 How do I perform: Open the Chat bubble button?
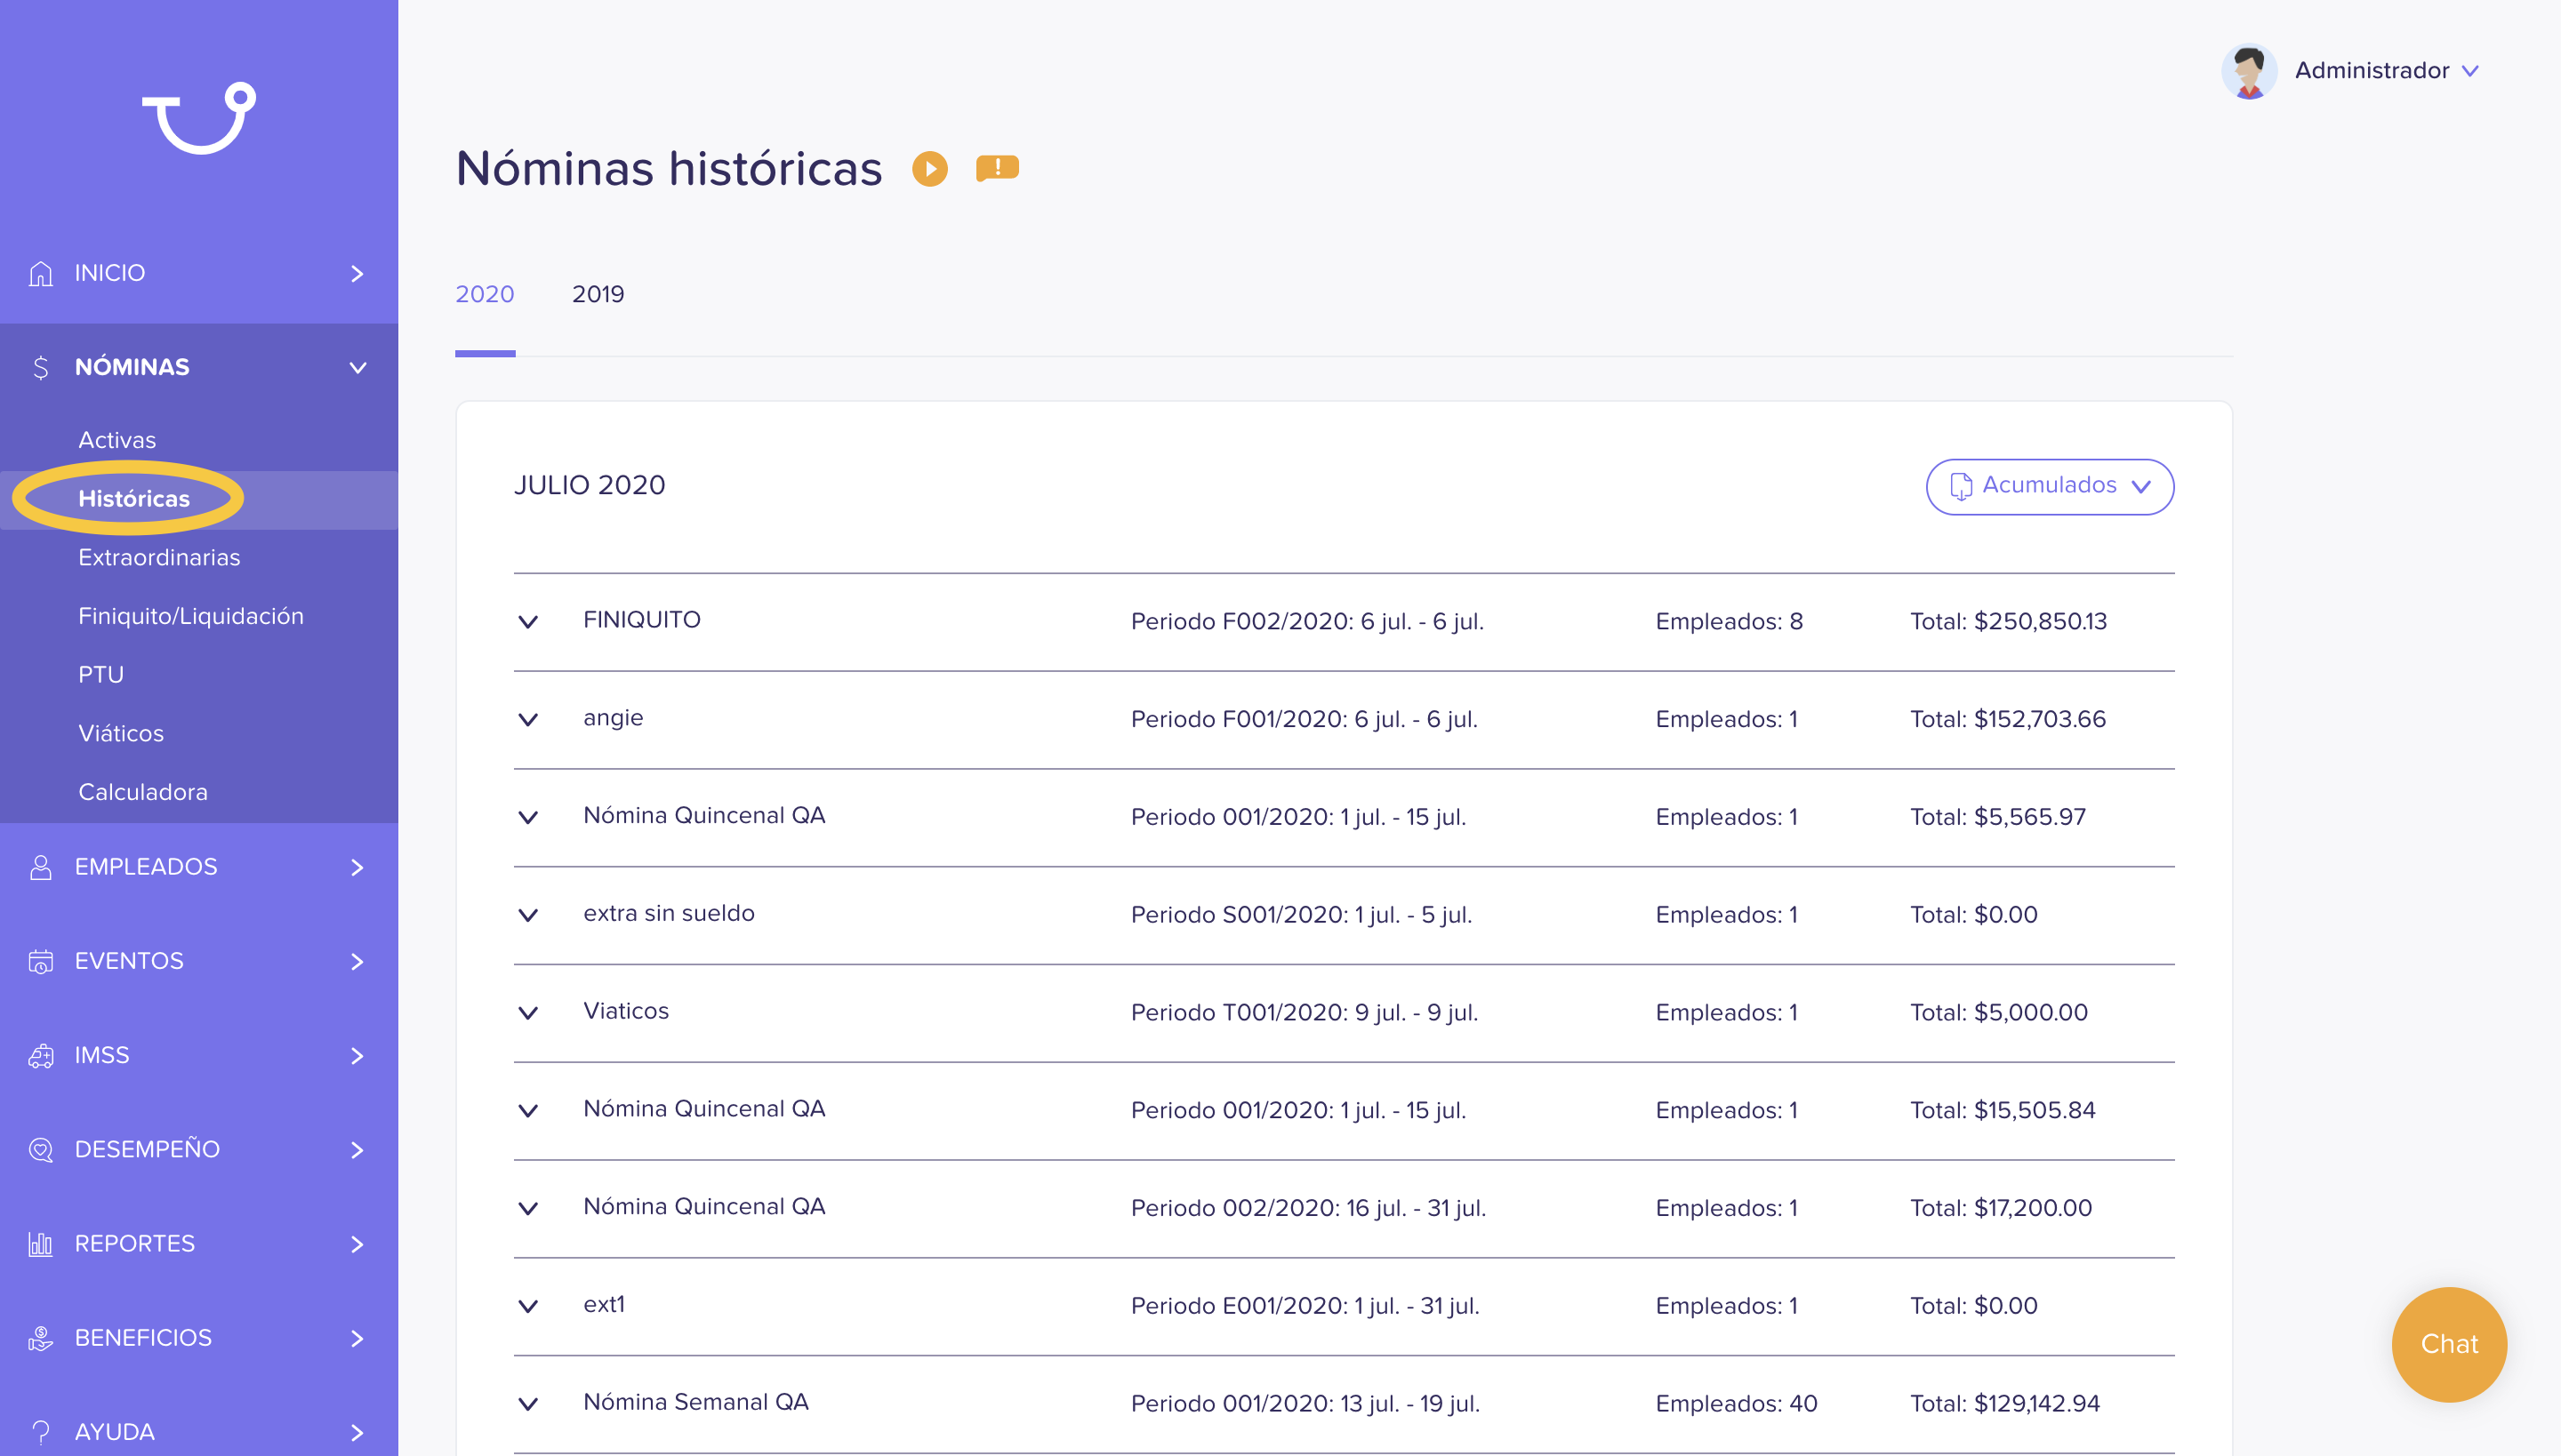click(x=2449, y=1344)
